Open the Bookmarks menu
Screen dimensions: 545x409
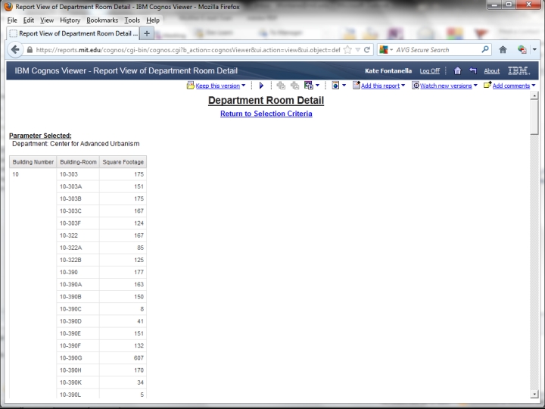click(x=102, y=20)
